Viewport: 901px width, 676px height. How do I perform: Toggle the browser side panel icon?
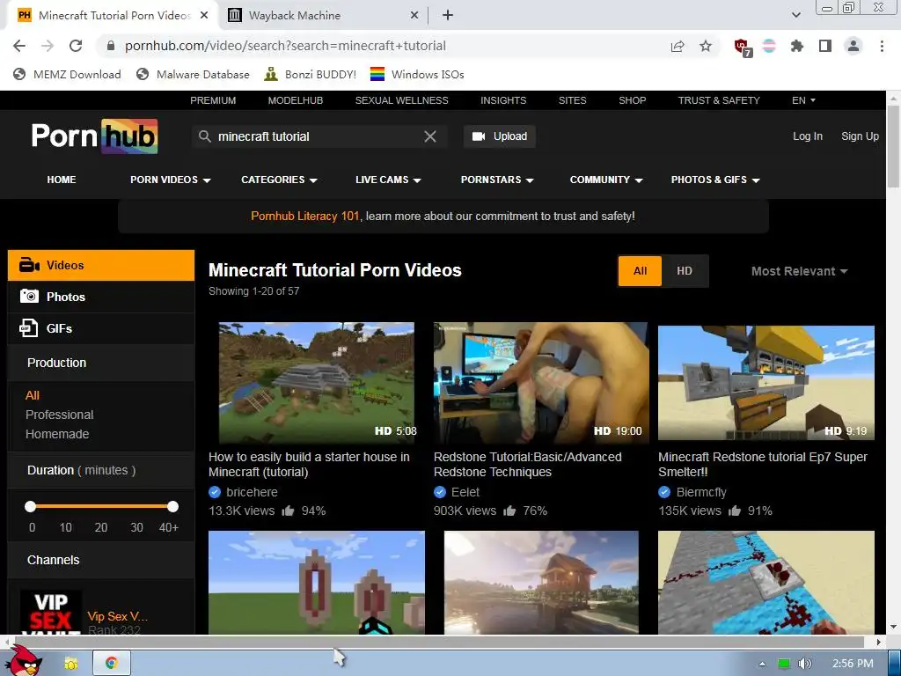[825, 46]
